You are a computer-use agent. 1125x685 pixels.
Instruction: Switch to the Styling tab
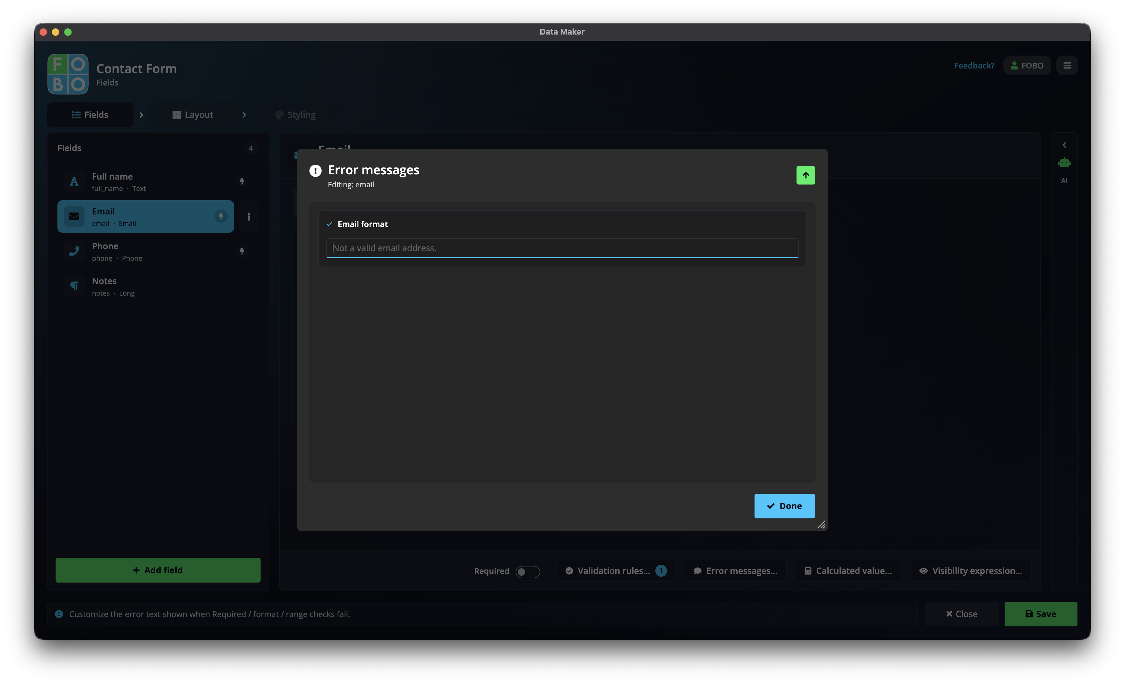click(x=295, y=114)
